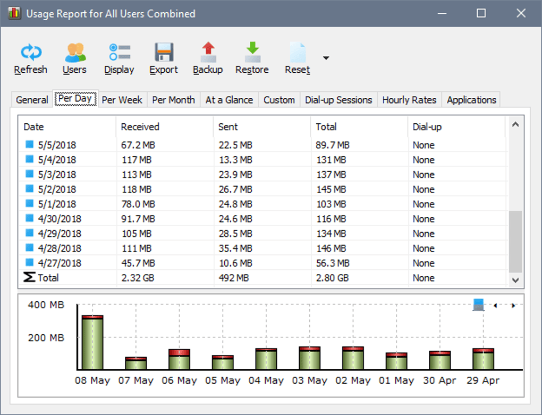The width and height of the screenshot is (542, 415).
Task: Click the scrollbar up arrow in the table
Action: click(x=514, y=124)
